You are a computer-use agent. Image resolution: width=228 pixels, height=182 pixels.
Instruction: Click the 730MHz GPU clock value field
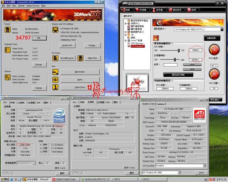[196, 50]
